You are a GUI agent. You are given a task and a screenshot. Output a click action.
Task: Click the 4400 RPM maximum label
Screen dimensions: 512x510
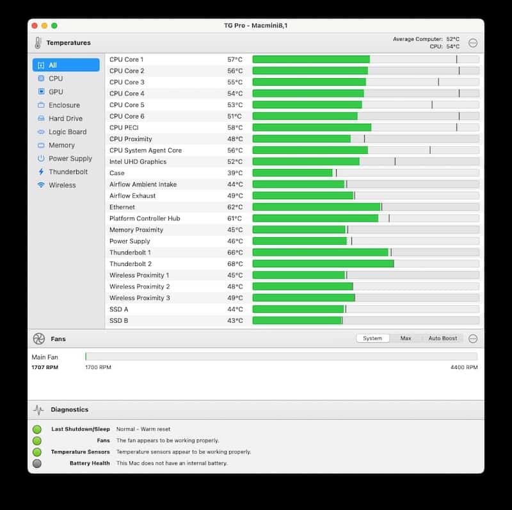[464, 367]
